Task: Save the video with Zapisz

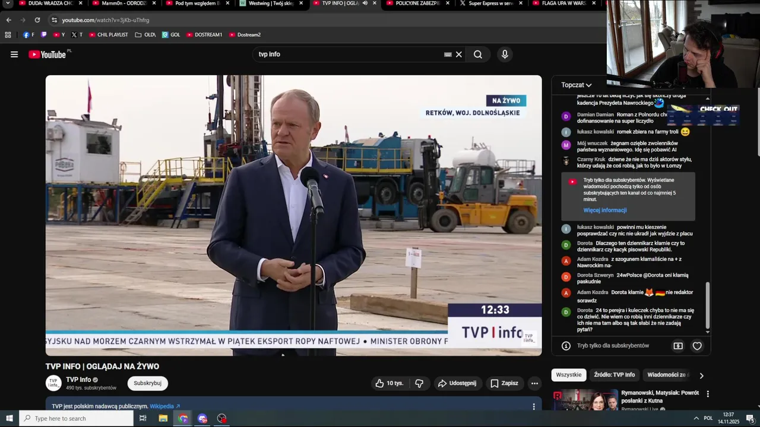Action: click(504, 383)
